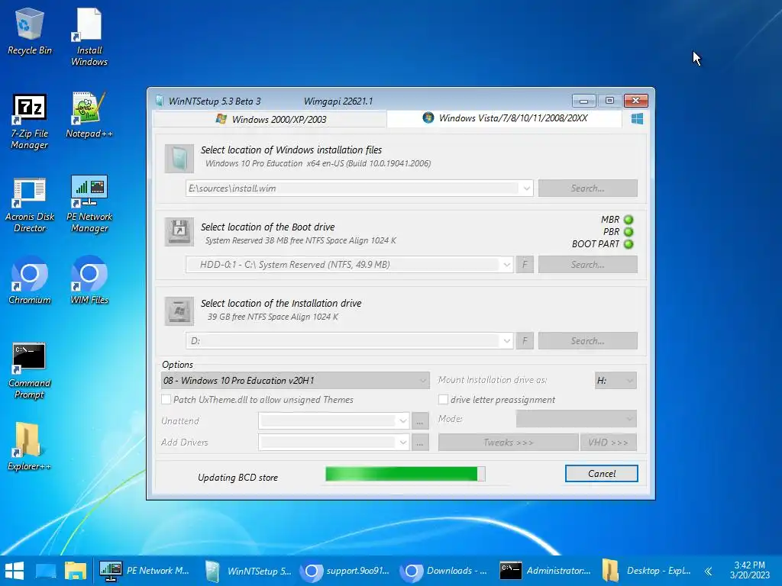Open File Explorer from the taskbar
Screen dimensions: 782x586
76,571
